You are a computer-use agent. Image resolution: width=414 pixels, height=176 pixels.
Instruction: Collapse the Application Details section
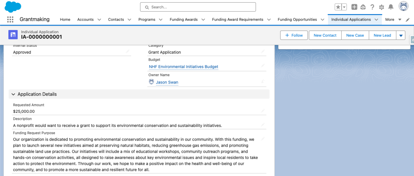tap(13, 94)
